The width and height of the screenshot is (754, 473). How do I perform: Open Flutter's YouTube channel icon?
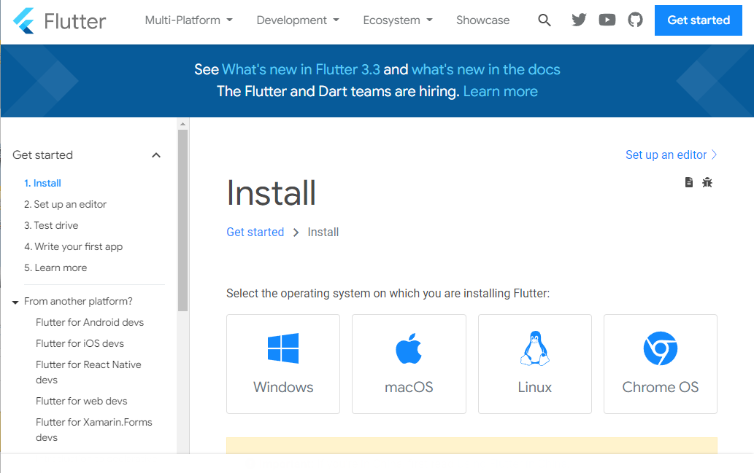[x=607, y=20]
